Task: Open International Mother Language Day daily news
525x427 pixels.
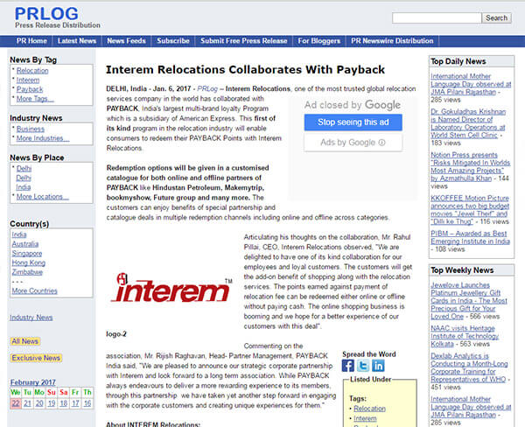Action: point(471,84)
